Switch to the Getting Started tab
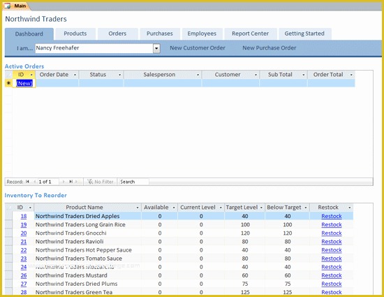Image resolution: width=384 pixels, height=297 pixels. pyautogui.click(x=304, y=34)
